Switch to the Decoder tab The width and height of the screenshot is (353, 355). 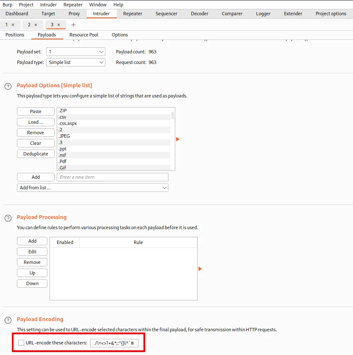click(x=199, y=14)
